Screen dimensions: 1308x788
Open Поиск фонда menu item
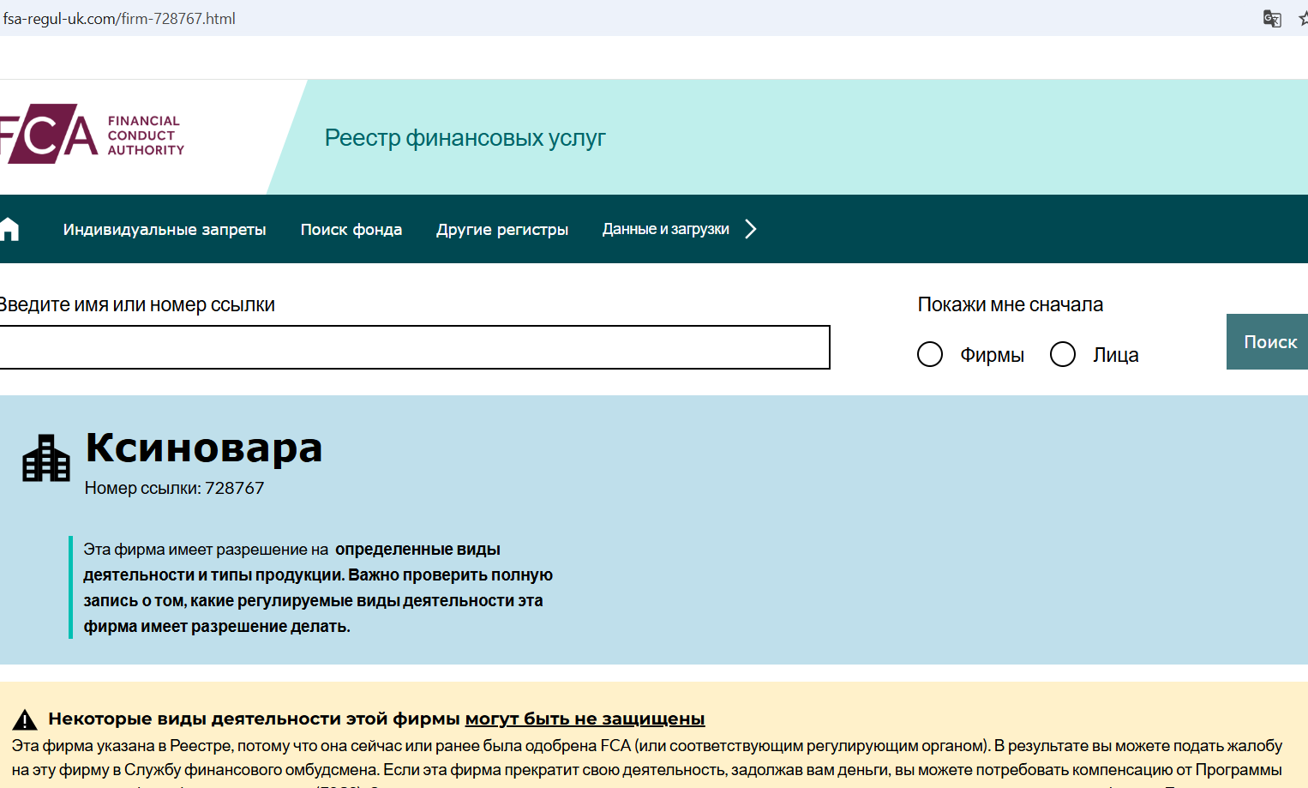pyautogui.click(x=351, y=230)
